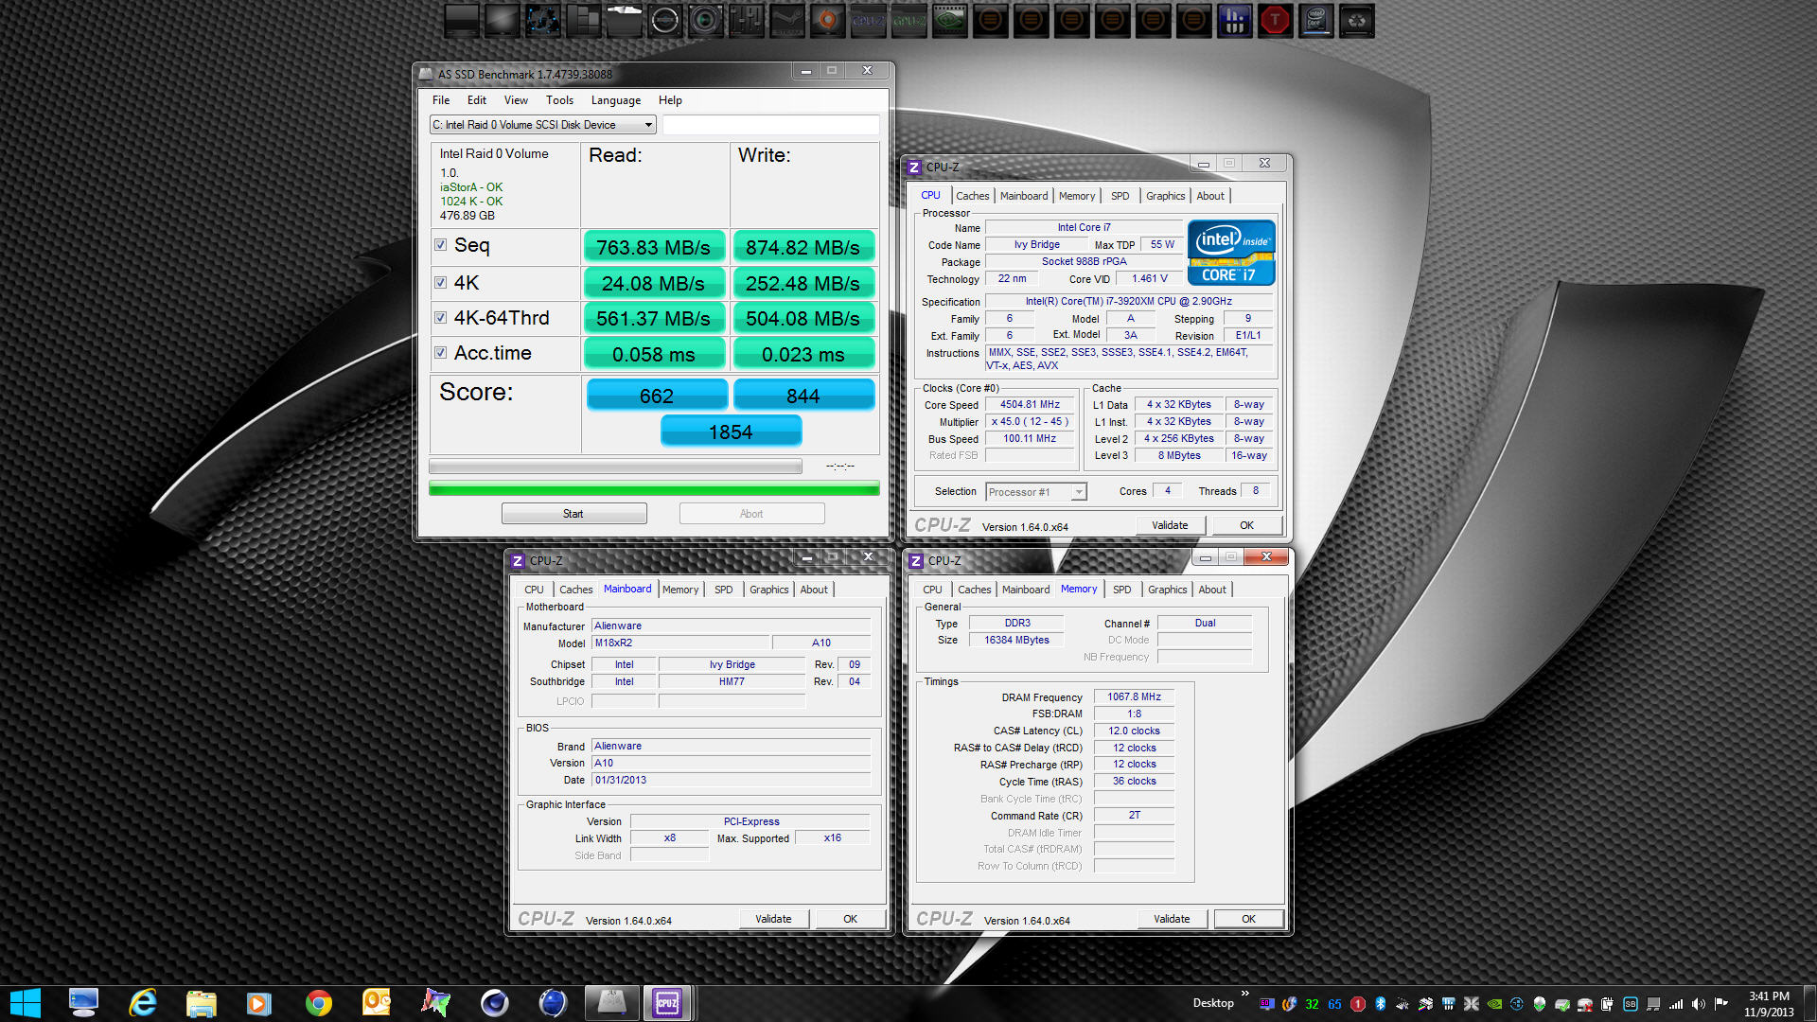Open File Explorer from the taskbar
1817x1022 pixels.
coord(202,1002)
